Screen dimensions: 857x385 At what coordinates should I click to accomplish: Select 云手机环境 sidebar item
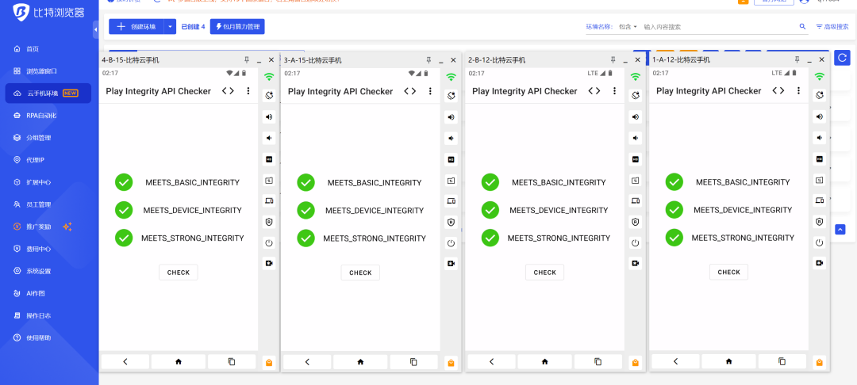tap(48, 93)
